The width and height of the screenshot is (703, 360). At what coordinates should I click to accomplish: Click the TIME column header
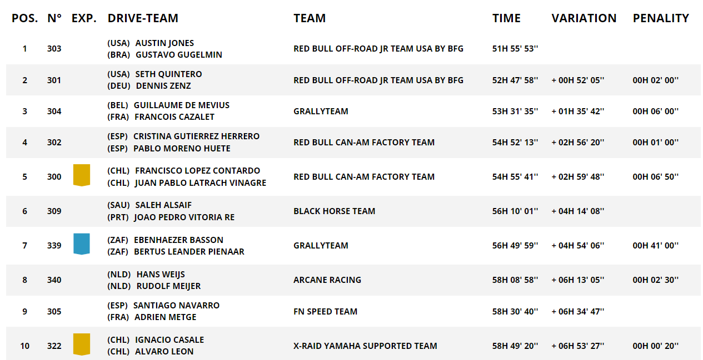(x=506, y=18)
